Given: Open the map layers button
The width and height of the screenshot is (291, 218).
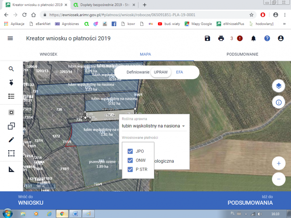Looking at the screenshot, I should tap(278, 86).
